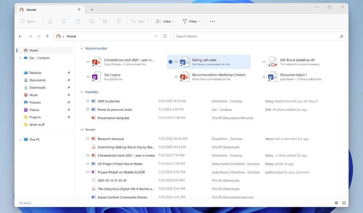Open a new tab with plus button

tap(92, 10)
